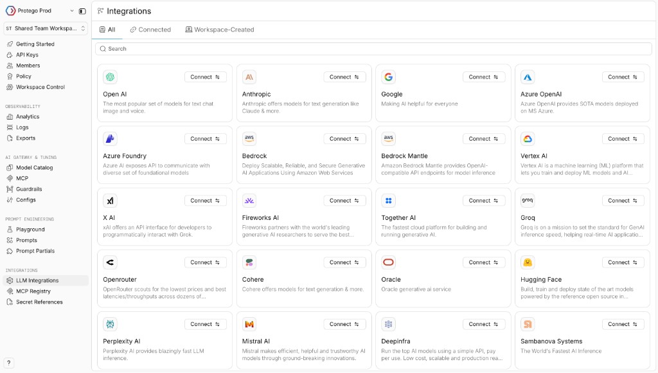Connect the Vertex AI integration
The height and width of the screenshot is (373, 658).
[x=623, y=139]
